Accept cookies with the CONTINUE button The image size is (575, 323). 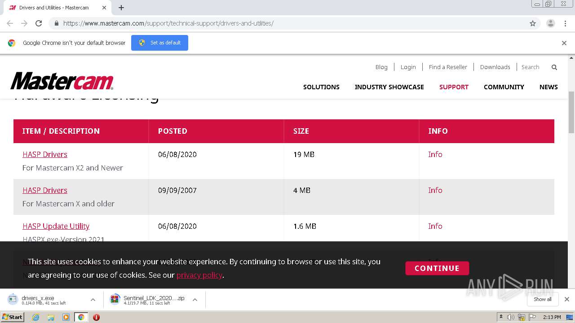(x=437, y=268)
